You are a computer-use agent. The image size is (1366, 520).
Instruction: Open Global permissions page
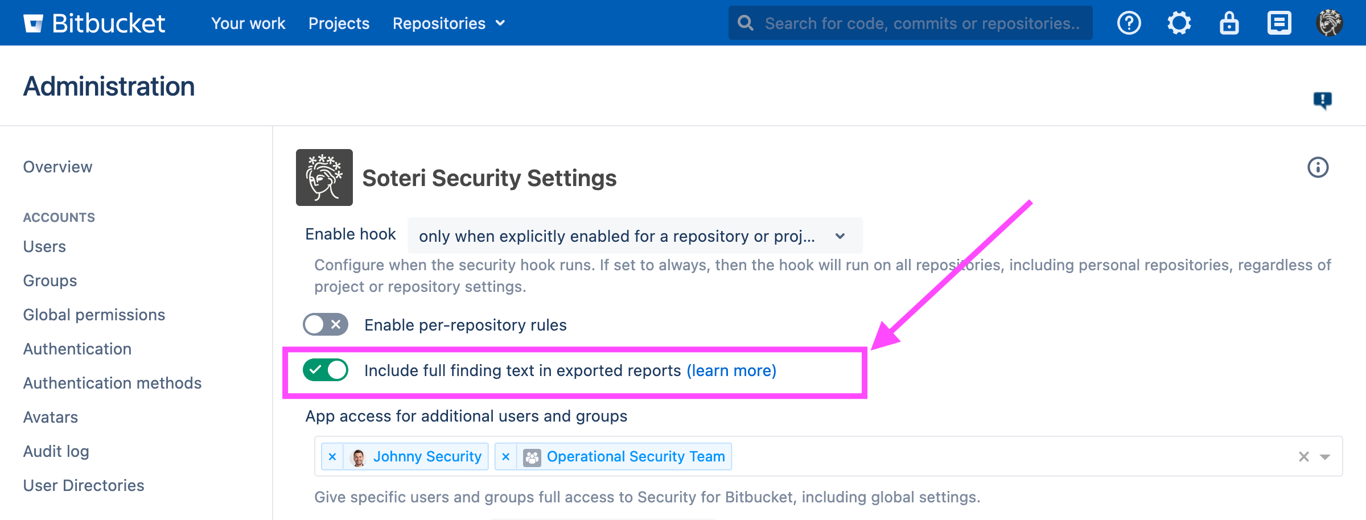94,315
